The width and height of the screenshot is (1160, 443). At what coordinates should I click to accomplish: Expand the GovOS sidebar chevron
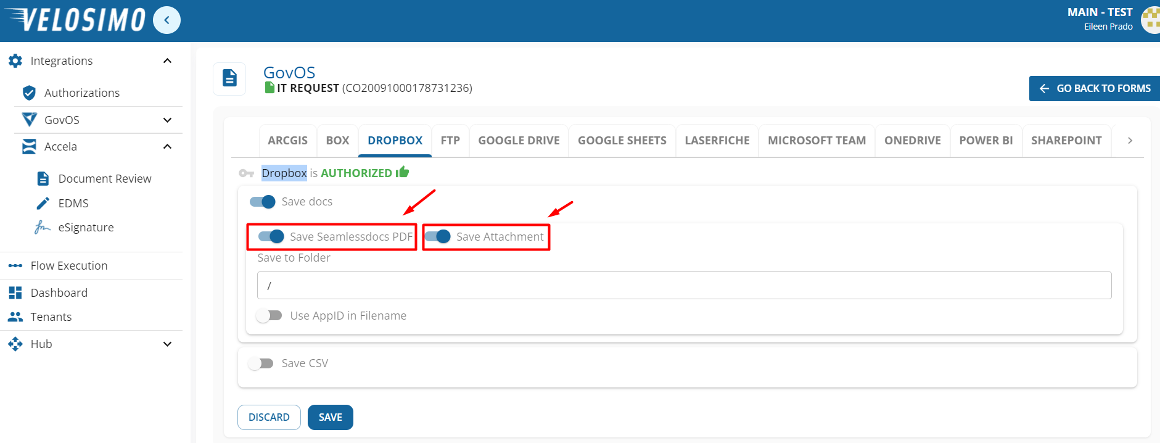click(x=167, y=120)
